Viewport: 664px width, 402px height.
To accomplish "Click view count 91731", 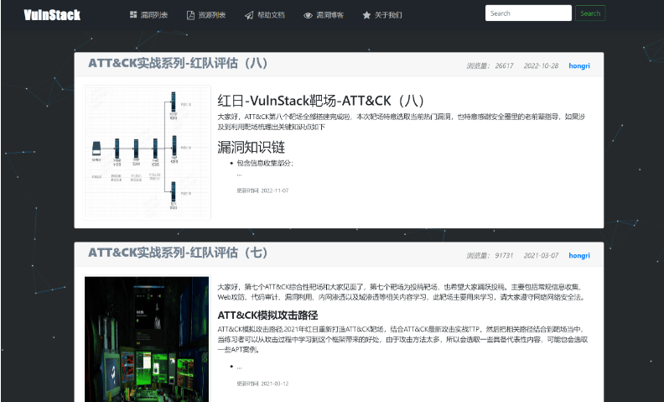I will (x=504, y=255).
